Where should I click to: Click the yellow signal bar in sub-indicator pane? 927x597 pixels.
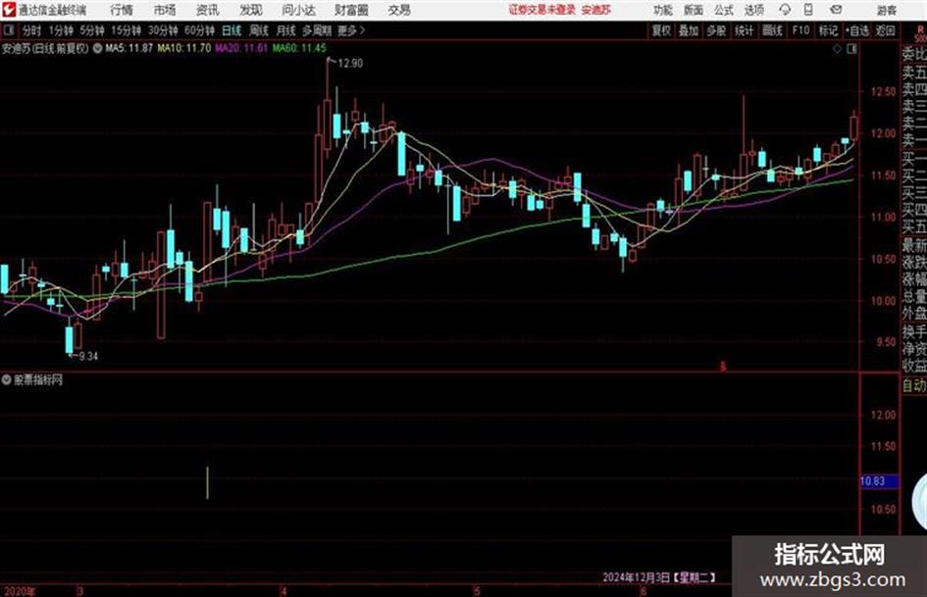[208, 483]
